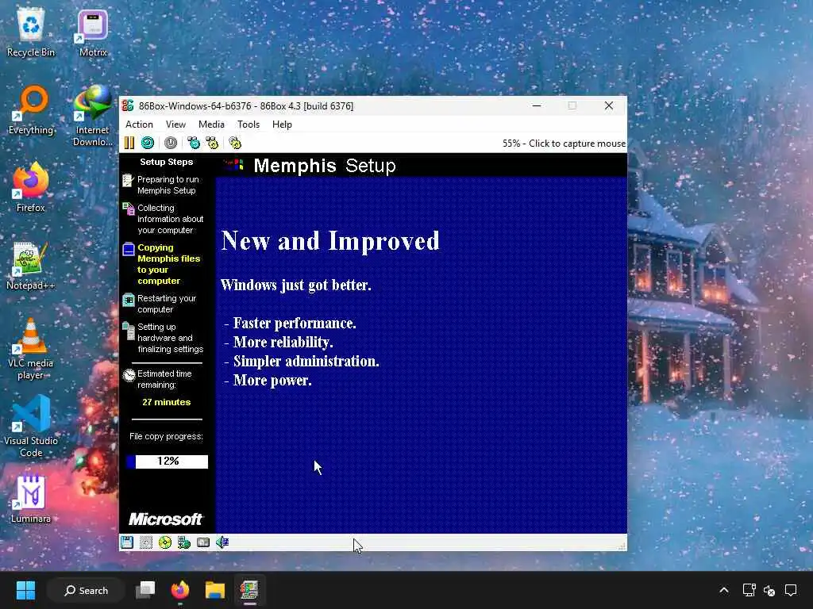Open the Tools menu

[249, 124]
